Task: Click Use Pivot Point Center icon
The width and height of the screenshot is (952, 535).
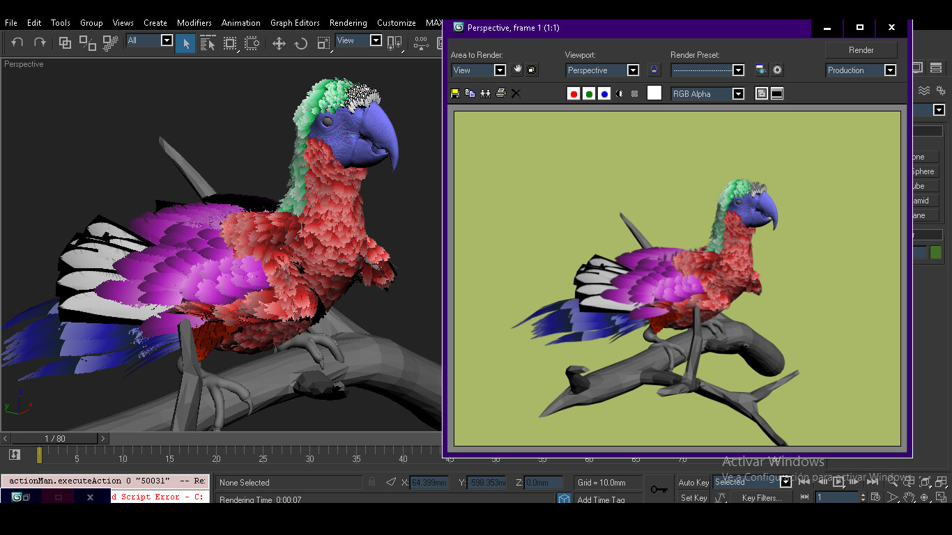Action: click(394, 43)
